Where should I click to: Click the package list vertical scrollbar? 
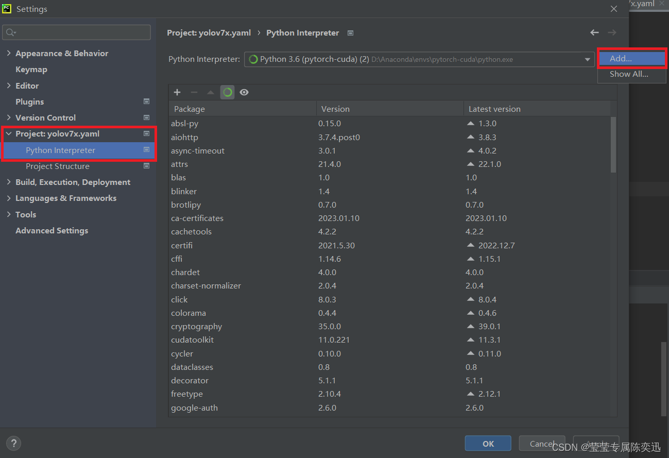[x=613, y=145]
